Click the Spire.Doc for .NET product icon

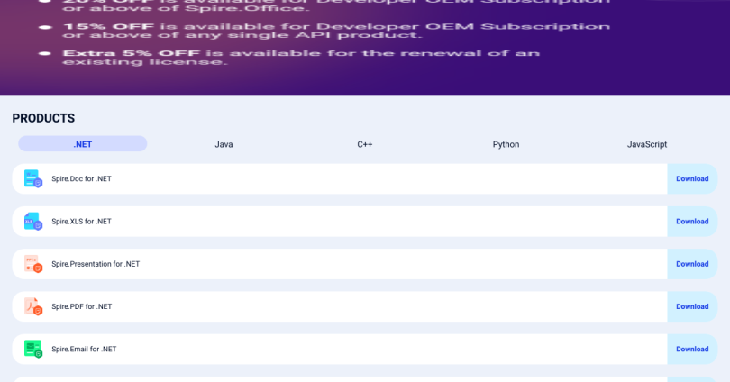32,178
